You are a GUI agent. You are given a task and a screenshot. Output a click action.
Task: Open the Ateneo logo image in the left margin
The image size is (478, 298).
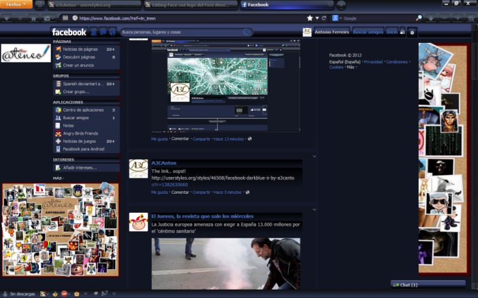(x=26, y=53)
